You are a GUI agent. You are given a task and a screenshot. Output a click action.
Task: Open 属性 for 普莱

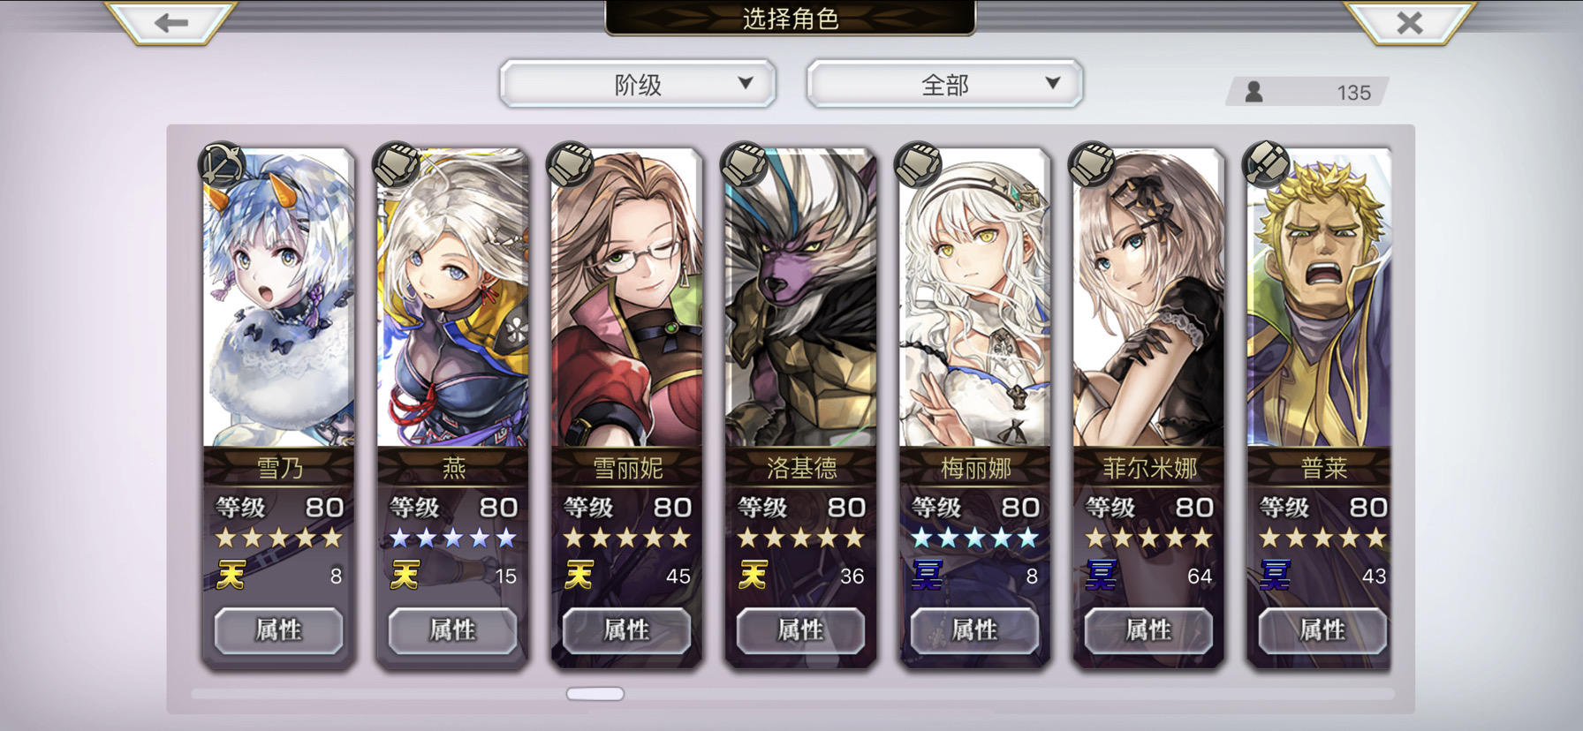tap(1322, 630)
